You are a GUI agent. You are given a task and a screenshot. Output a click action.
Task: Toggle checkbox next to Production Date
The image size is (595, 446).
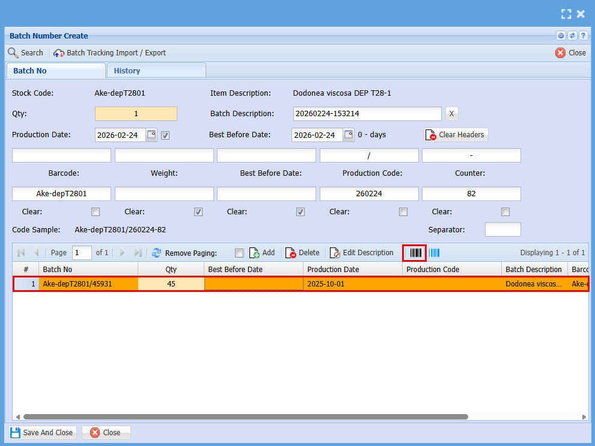tap(165, 135)
